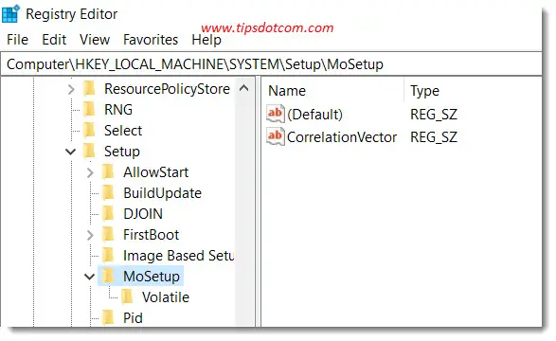556x341 pixels.
Task: Click the Registry Editor app icon
Action: [10, 14]
